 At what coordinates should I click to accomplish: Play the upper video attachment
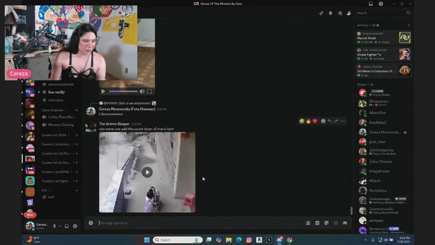[103, 91]
